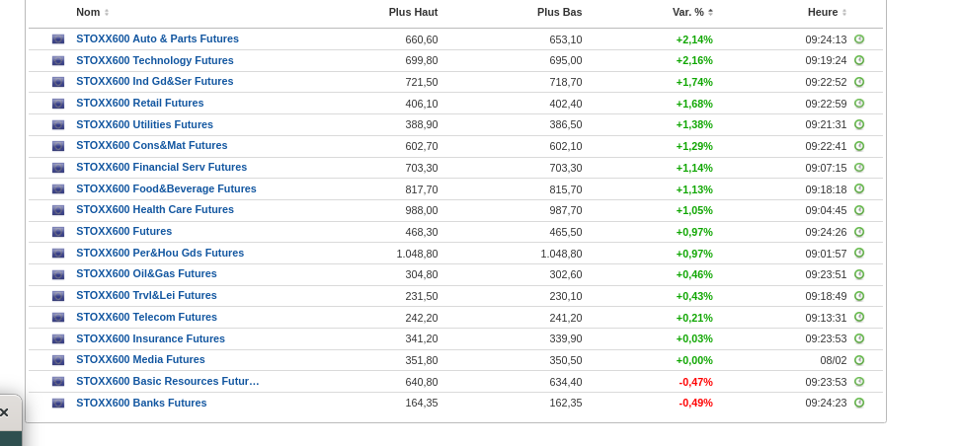The image size is (960, 446).
Task: Click the flag icon beside STOXX600 Telecom Futures
Action: (x=58, y=318)
